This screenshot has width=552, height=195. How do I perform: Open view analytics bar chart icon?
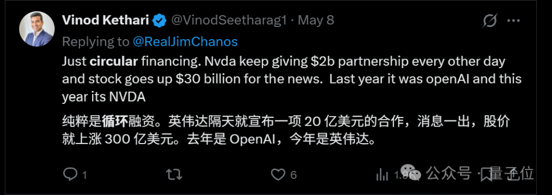coord(382,174)
